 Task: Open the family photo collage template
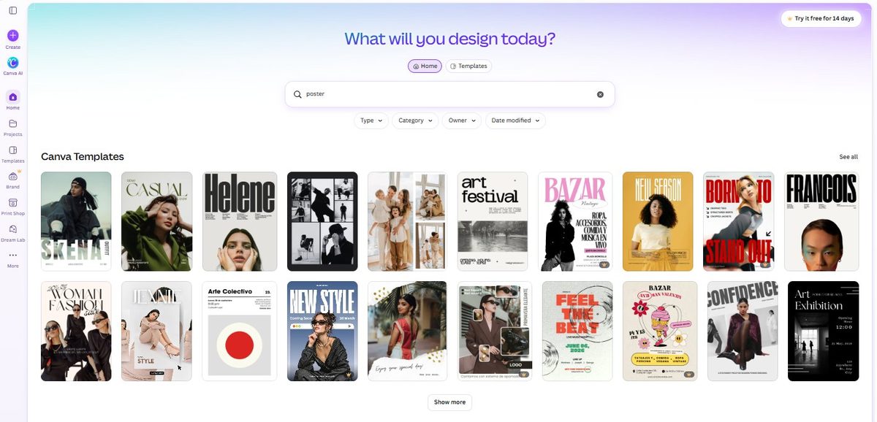407,221
